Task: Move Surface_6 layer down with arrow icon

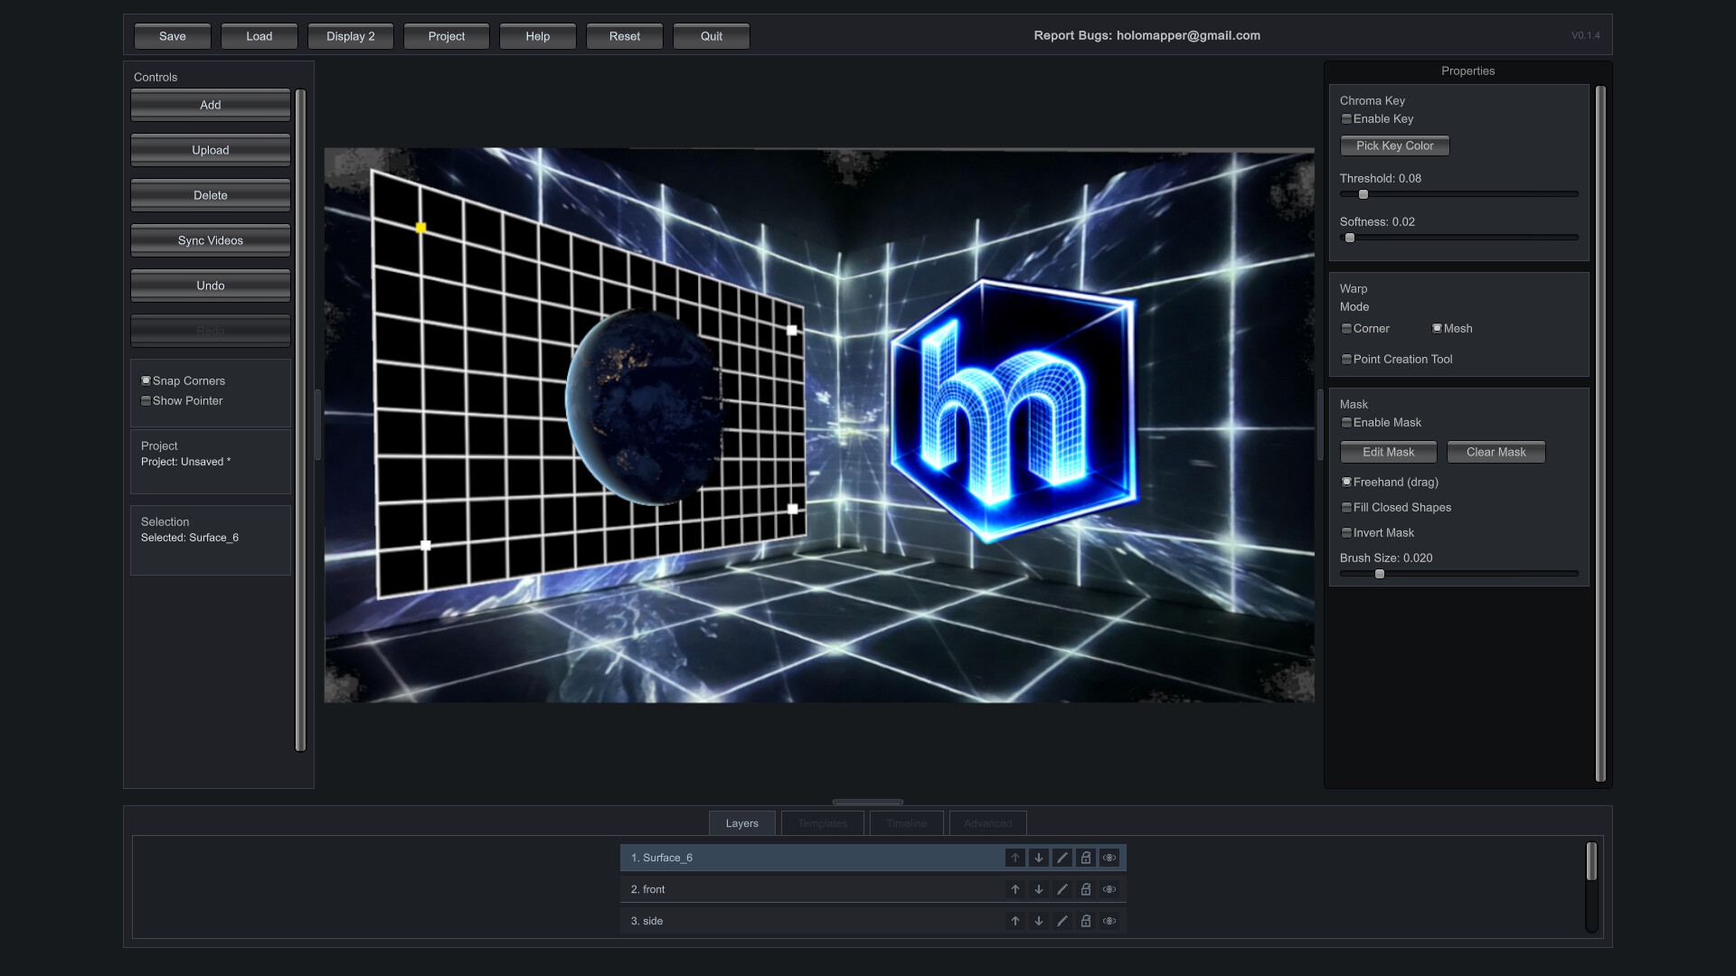Action: [x=1039, y=858]
